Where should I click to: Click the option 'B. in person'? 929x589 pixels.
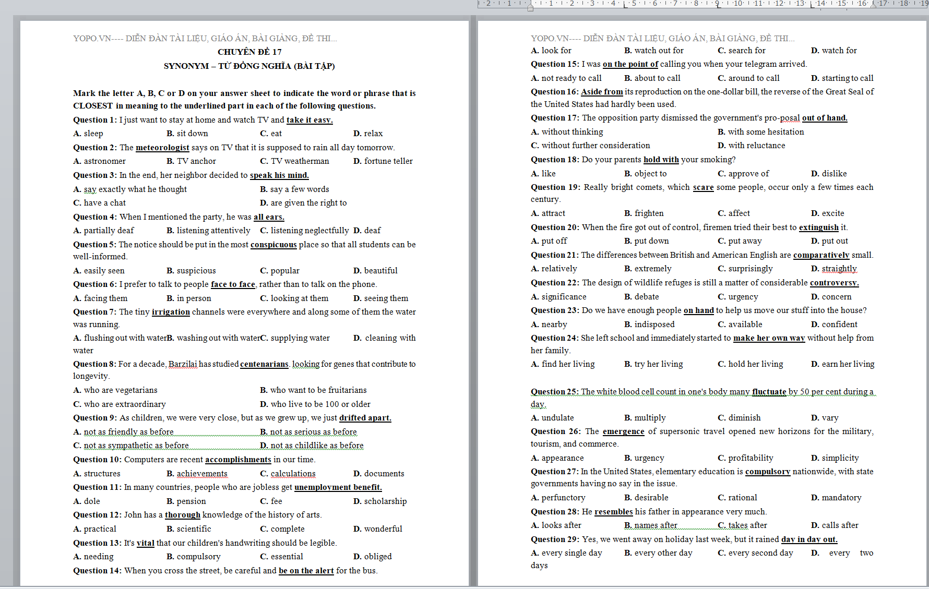click(x=189, y=298)
